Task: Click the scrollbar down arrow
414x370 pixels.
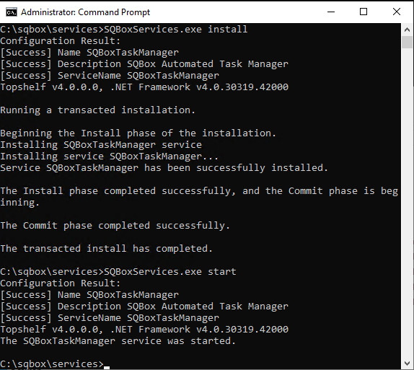Action: coord(407,364)
